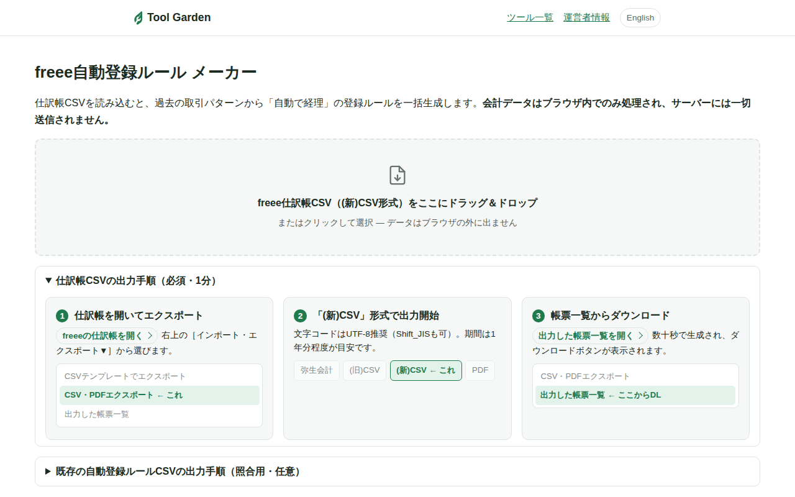Click the 出力した帳票一覧を開く button
This screenshot has height=497, width=795.
click(590, 335)
